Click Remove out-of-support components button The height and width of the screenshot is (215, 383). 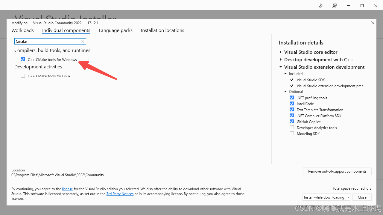tap(337, 171)
